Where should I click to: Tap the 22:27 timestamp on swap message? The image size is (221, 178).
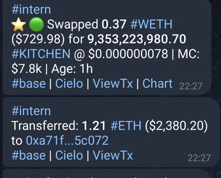coord(191,86)
